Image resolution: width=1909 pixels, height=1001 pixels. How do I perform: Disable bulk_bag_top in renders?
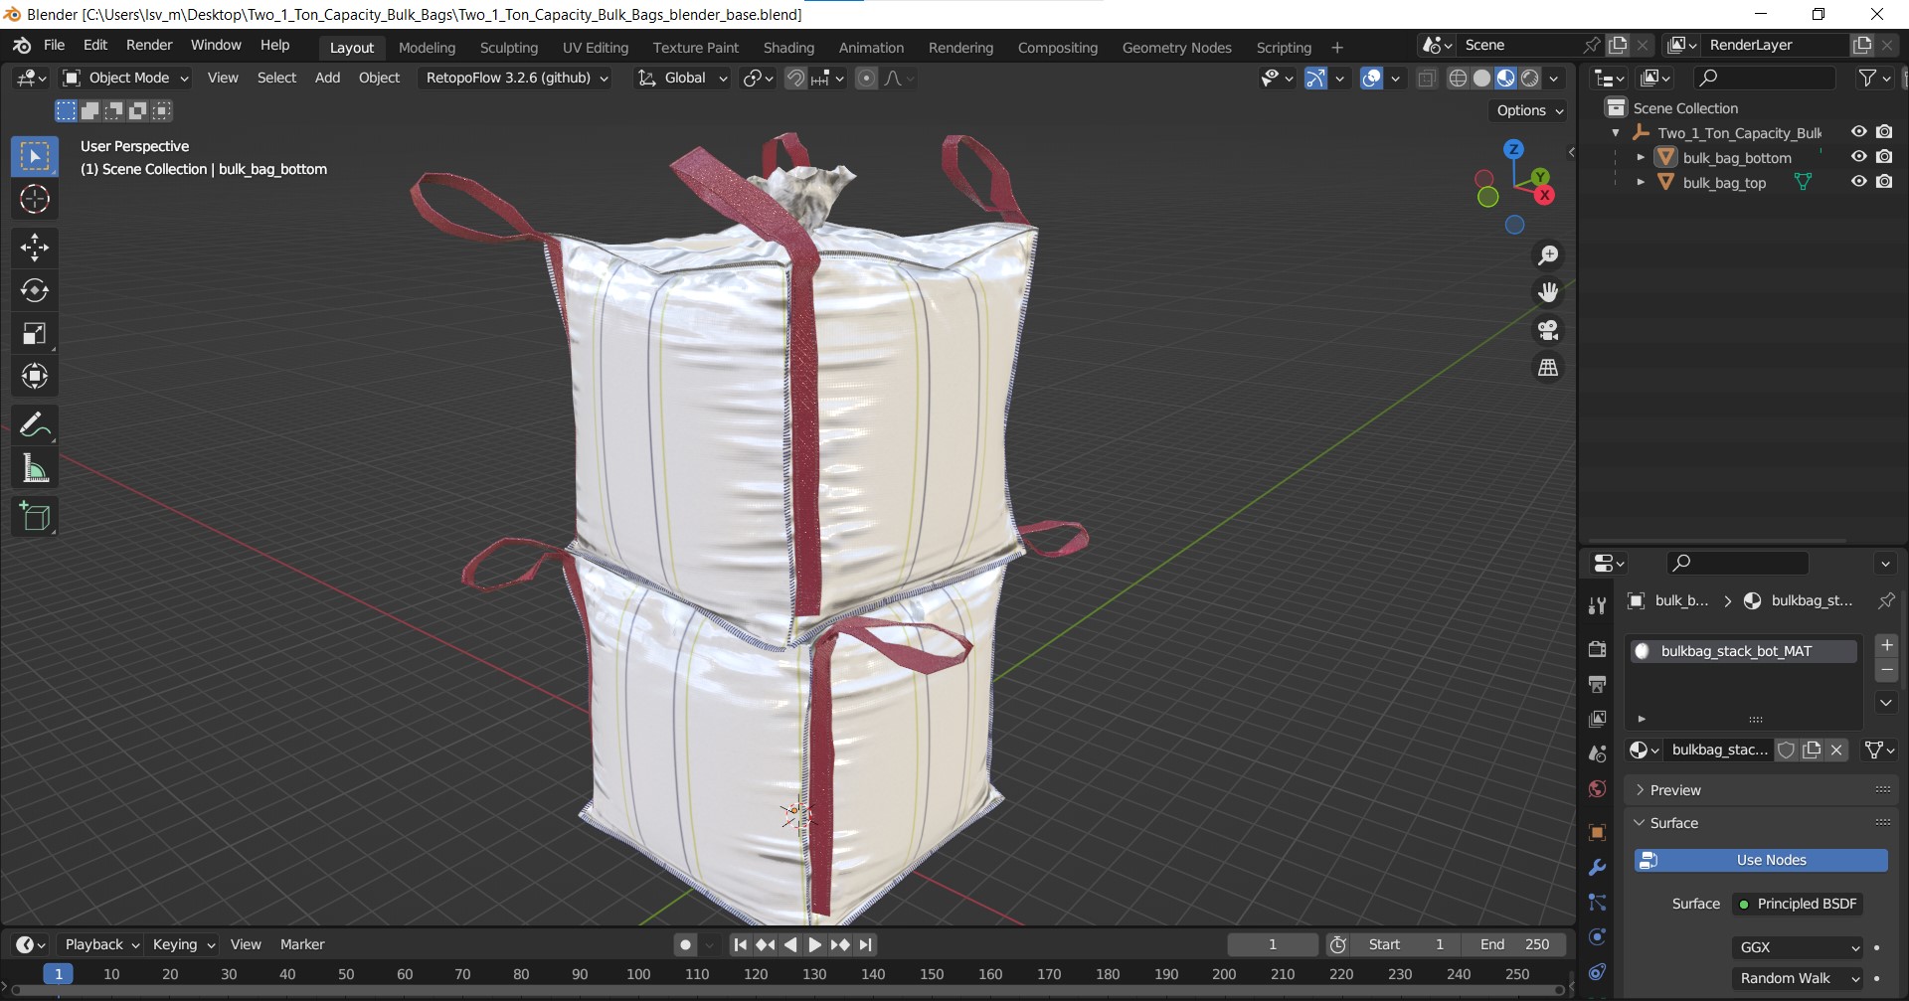coord(1884,182)
